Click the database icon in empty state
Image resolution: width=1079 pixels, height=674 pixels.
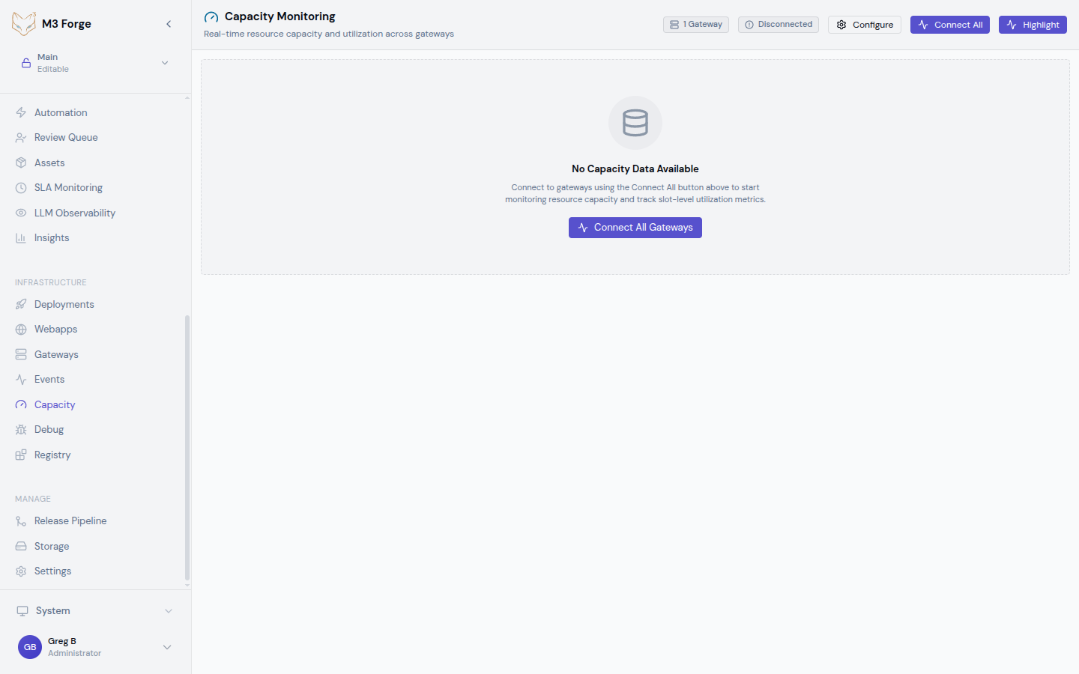(x=635, y=123)
